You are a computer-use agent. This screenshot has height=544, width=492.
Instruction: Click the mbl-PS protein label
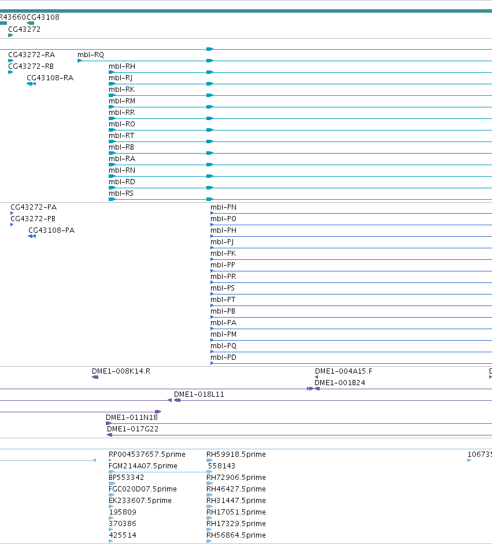[222, 288]
